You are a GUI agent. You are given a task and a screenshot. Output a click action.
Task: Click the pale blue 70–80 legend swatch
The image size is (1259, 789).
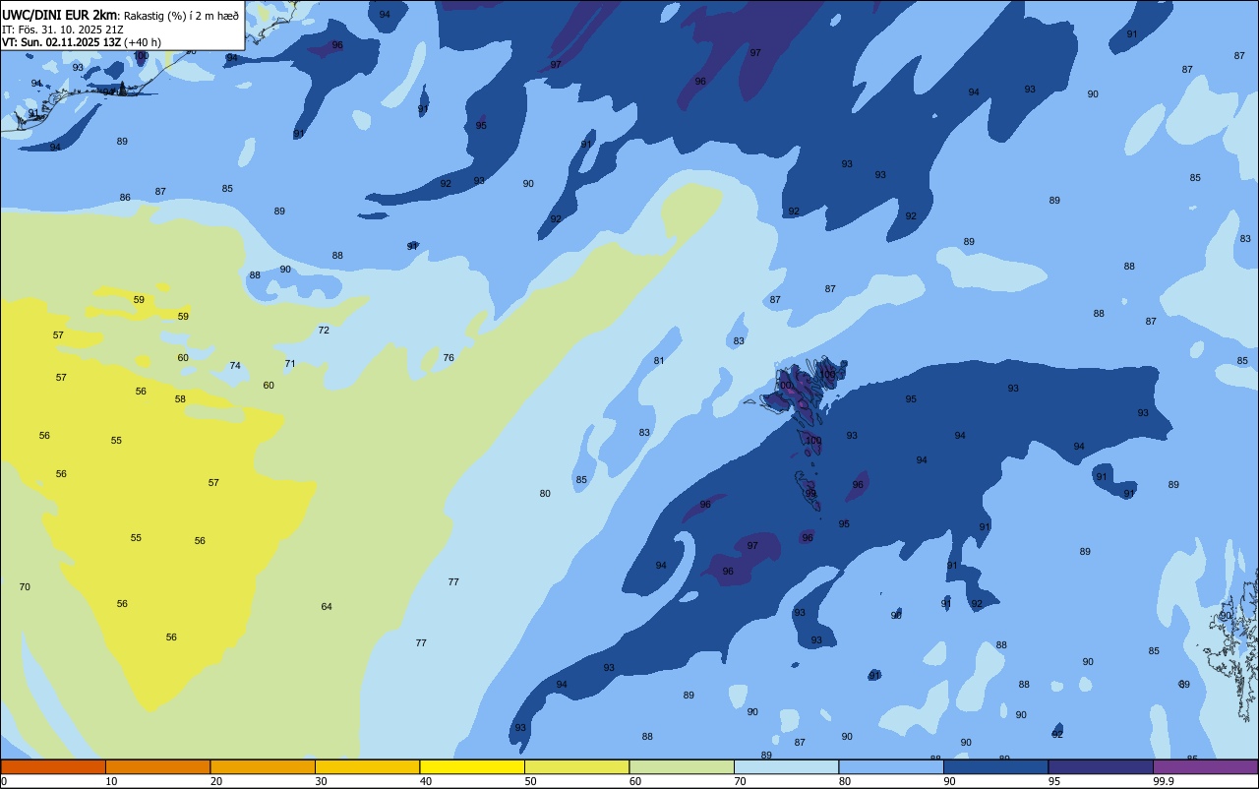[786, 766]
